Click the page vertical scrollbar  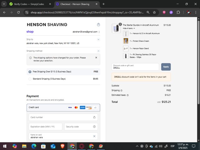(x=198, y=62)
